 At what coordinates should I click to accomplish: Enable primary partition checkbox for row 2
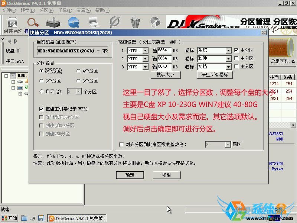point(236,58)
